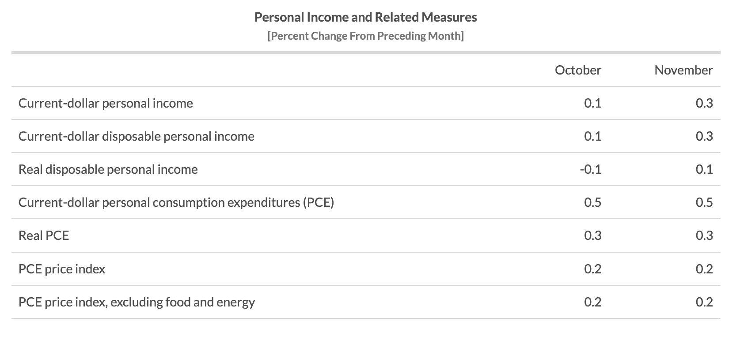Select the October column header

[577, 70]
